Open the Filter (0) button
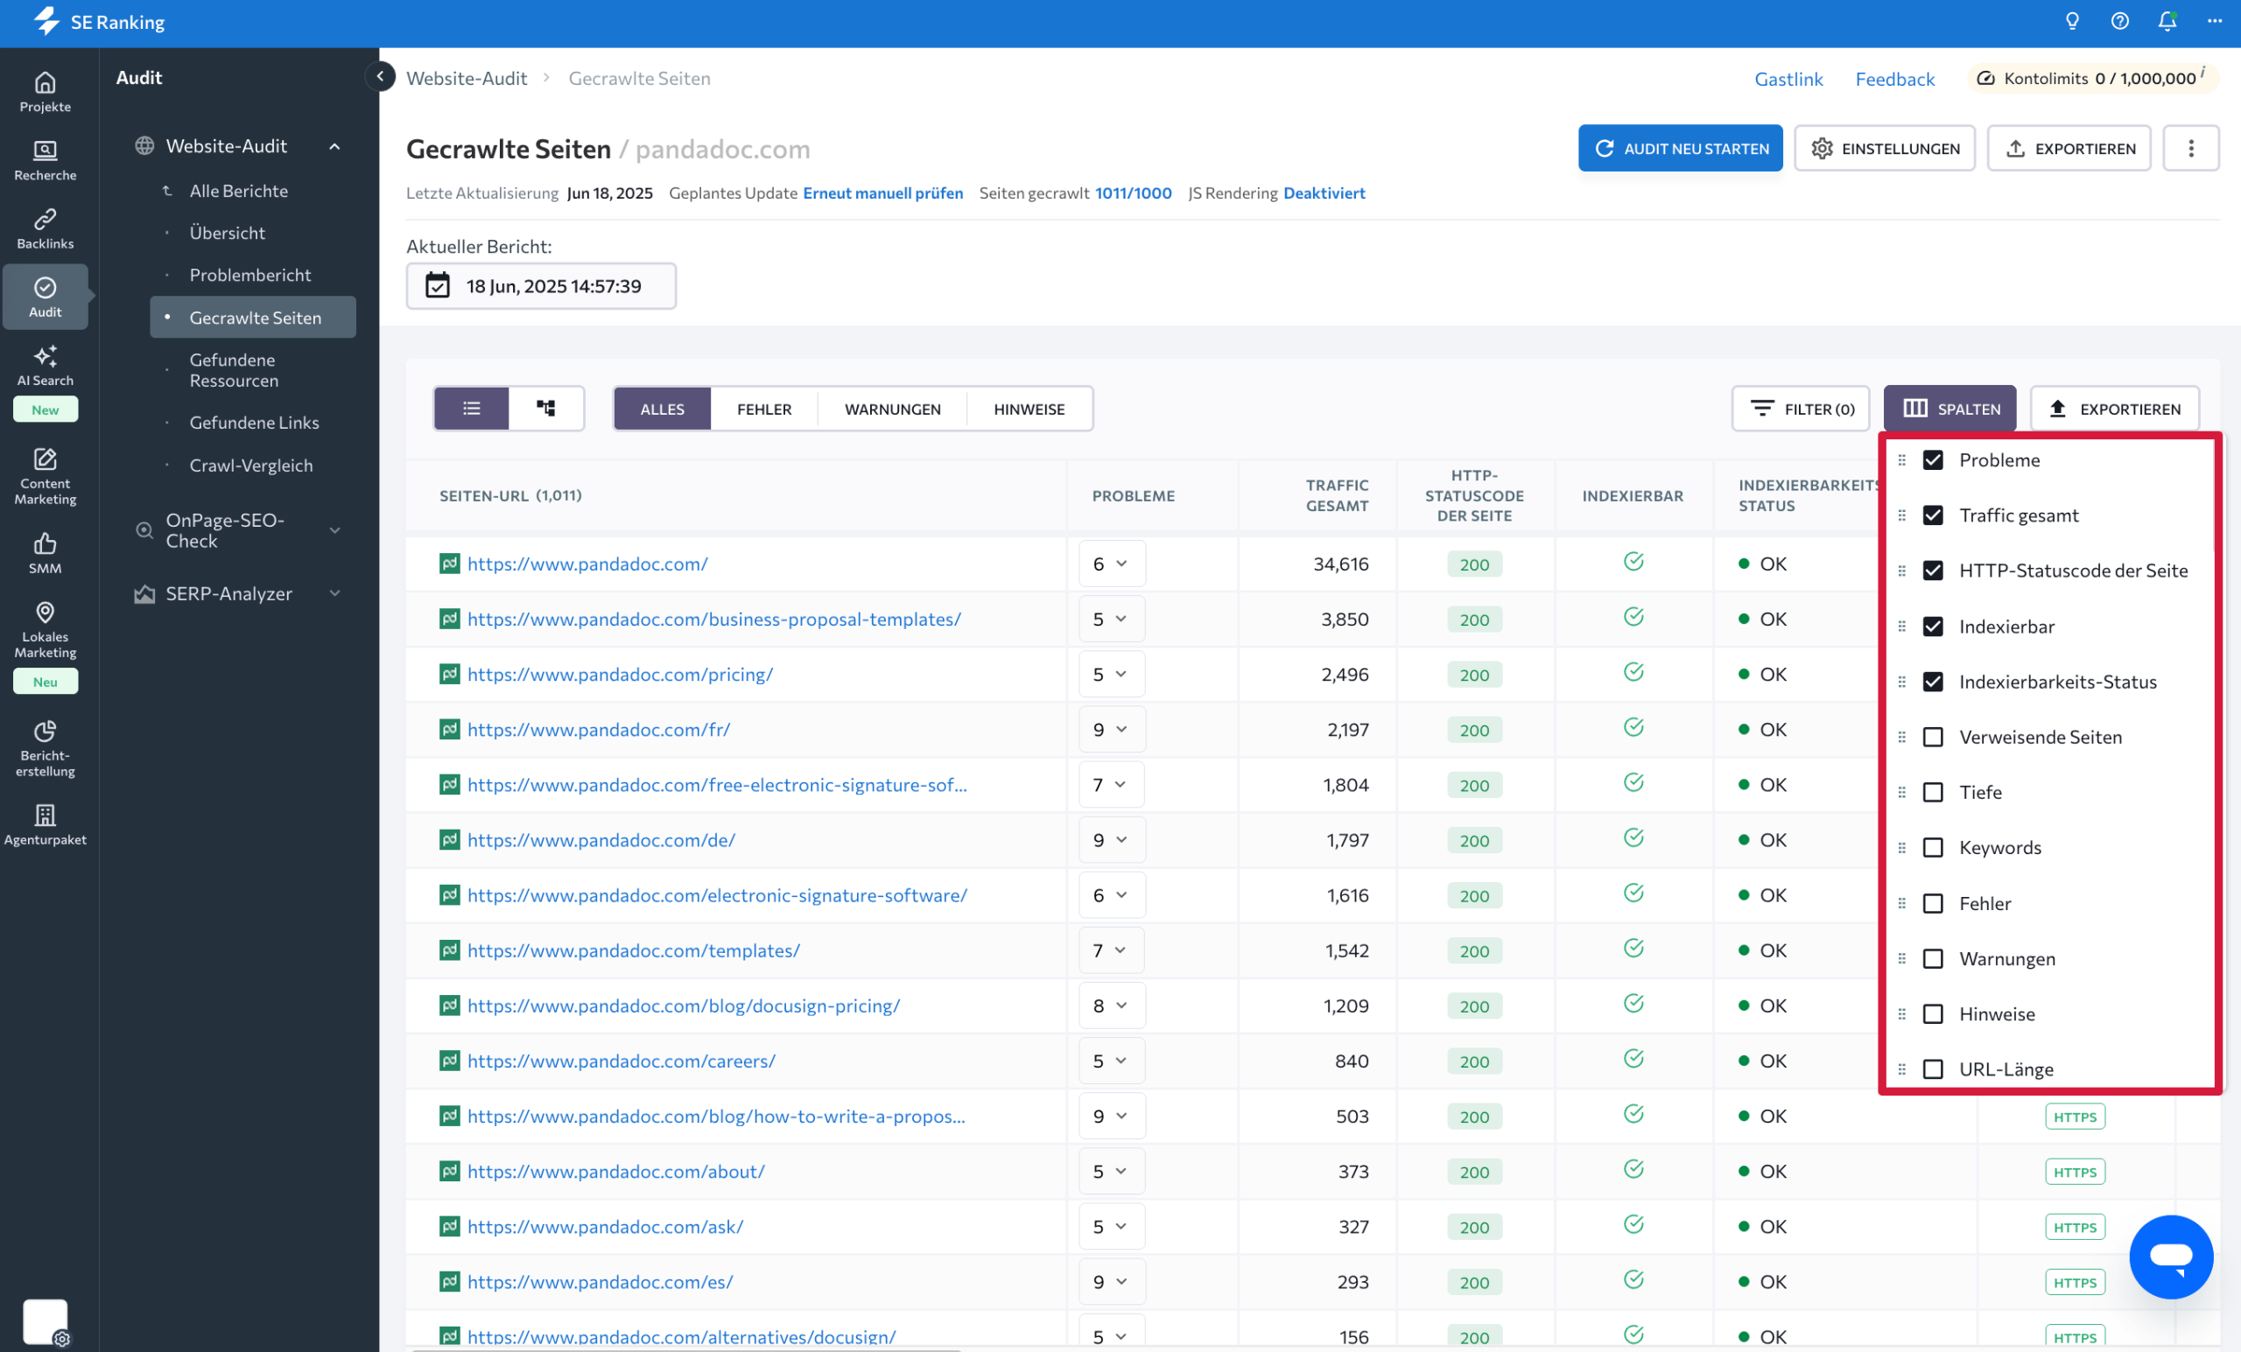2241x1352 pixels. tap(1800, 409)
